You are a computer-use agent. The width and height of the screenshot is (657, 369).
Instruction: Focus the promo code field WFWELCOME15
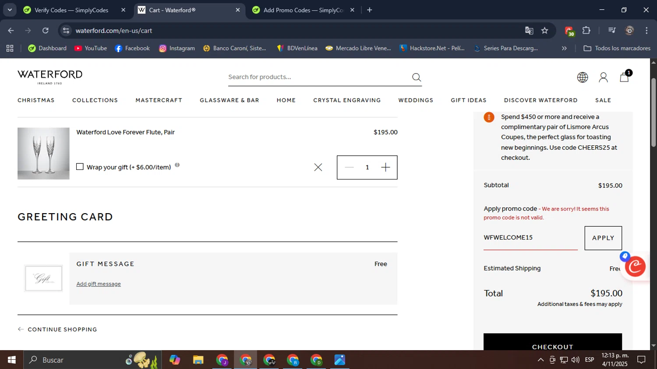point(530,238)
